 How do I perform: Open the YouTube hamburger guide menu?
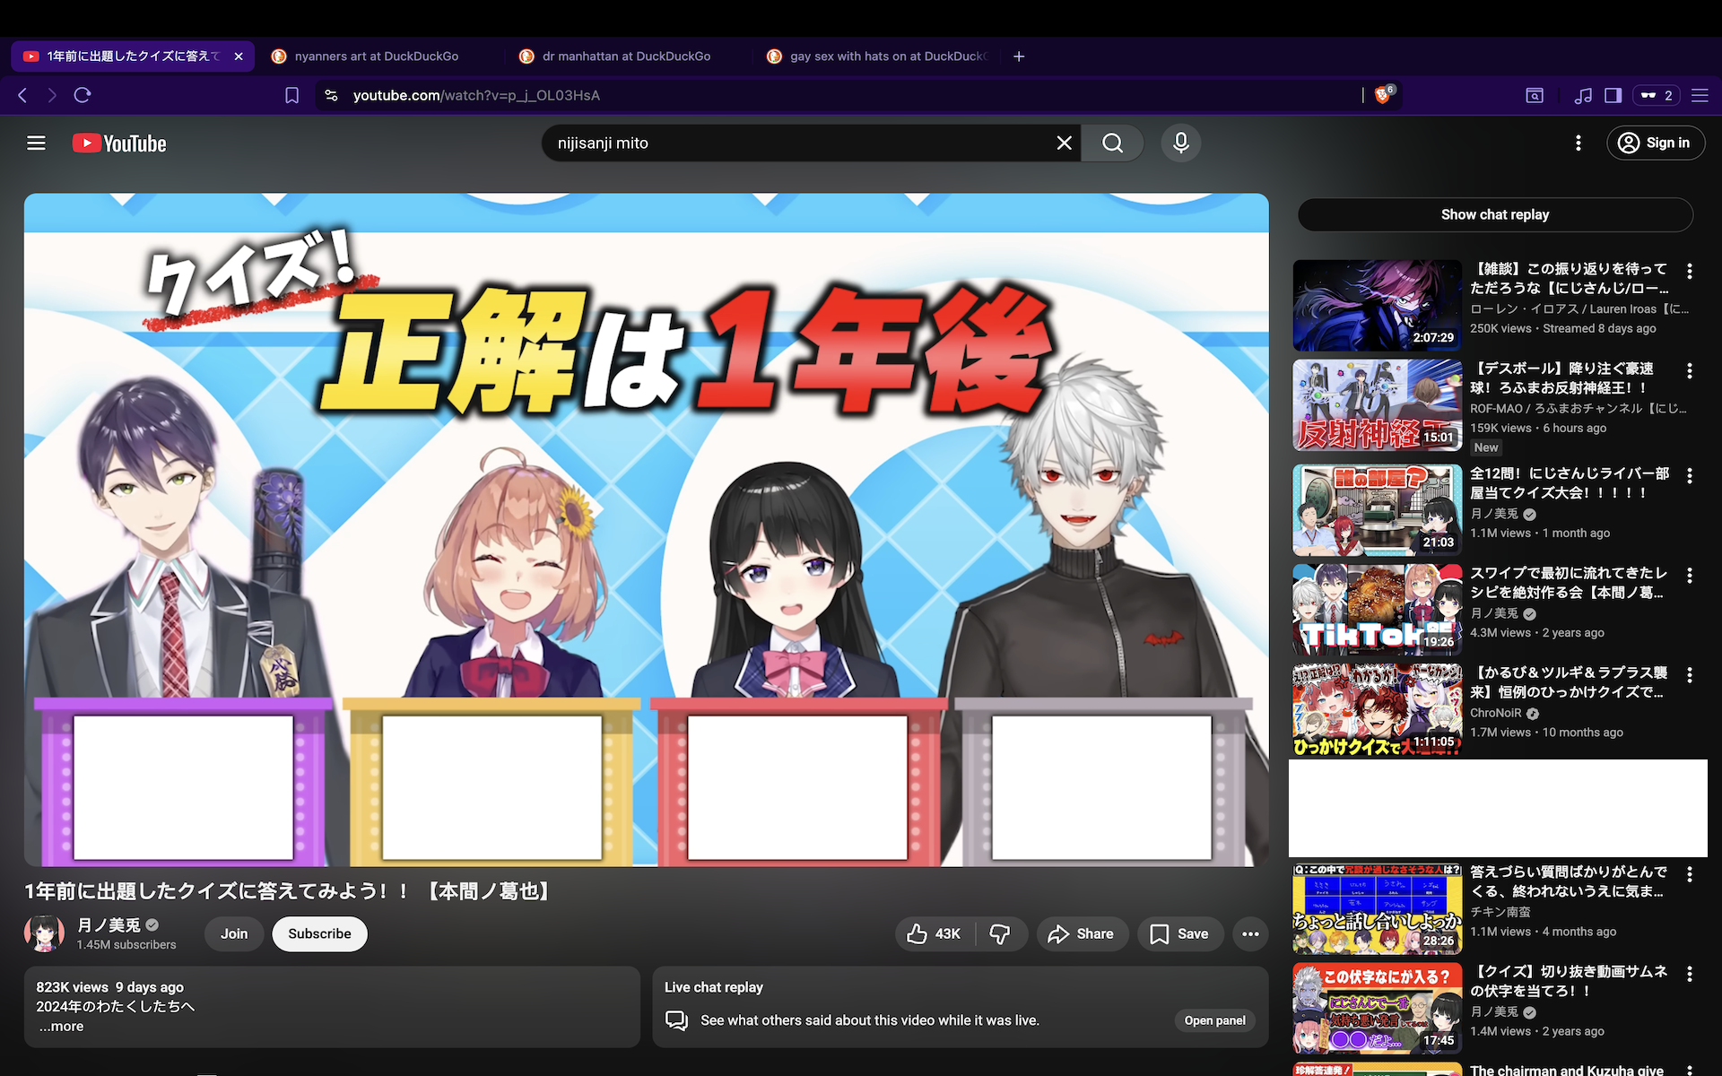(36, 143)
